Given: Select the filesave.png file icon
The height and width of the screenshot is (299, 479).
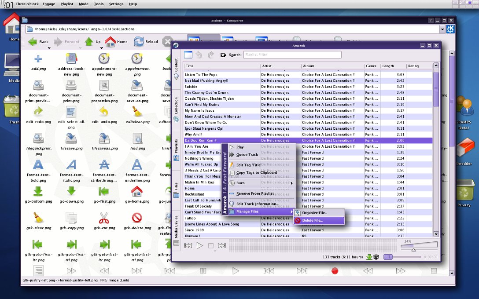Looking at the screenshot, I should (71, 138).
